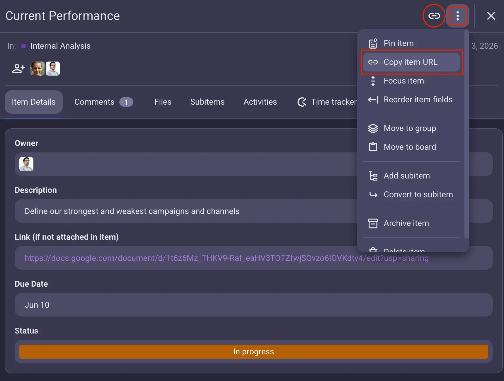The height and width of the screenshot is (381, 504).
Task: Click the second assignee avatar with glasses
Action: pos(53,69)
